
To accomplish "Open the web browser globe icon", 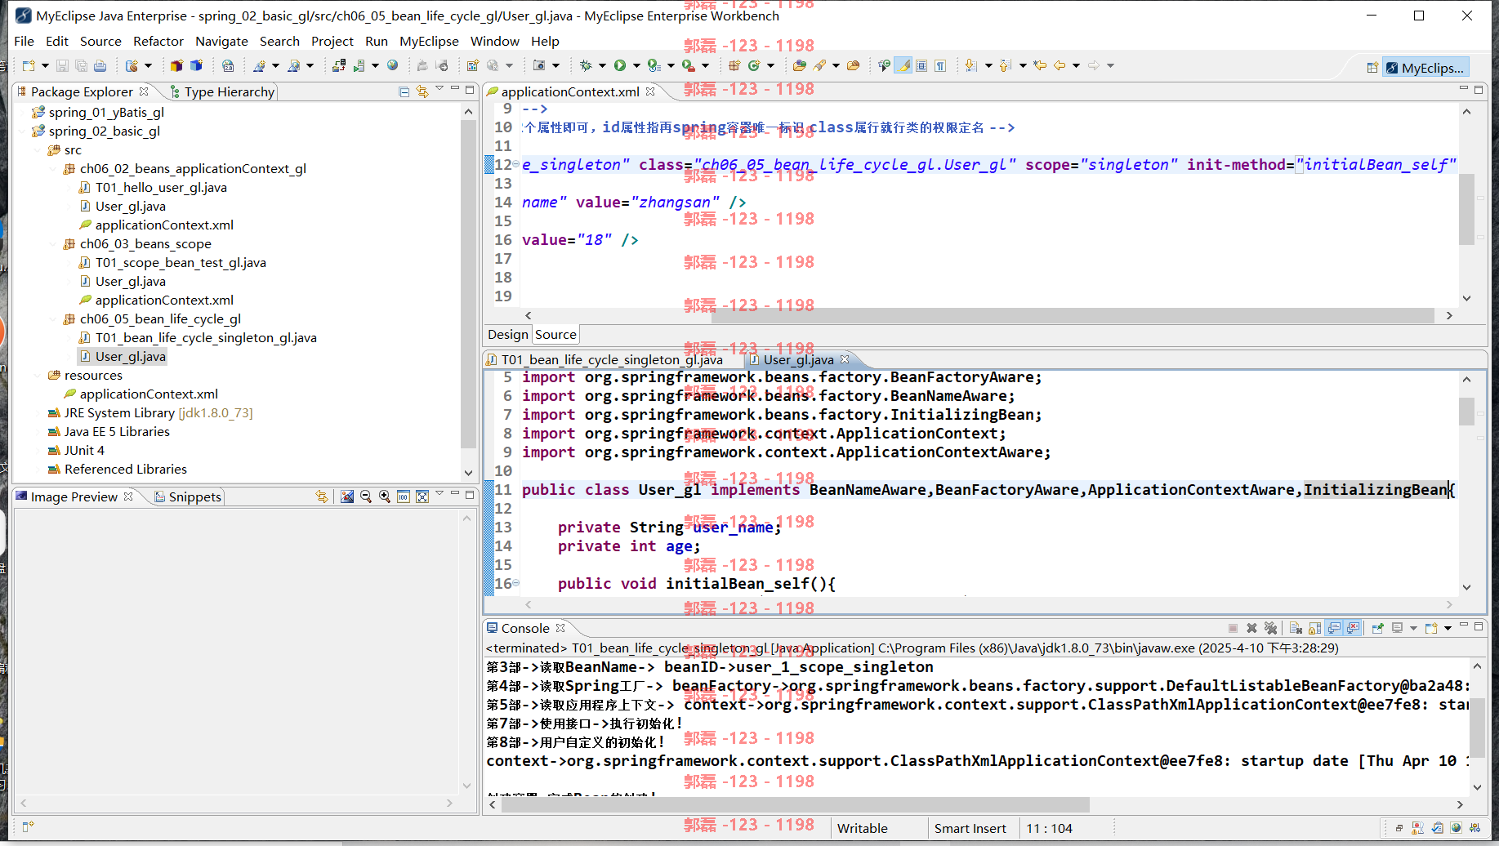I will pos(393,65).
